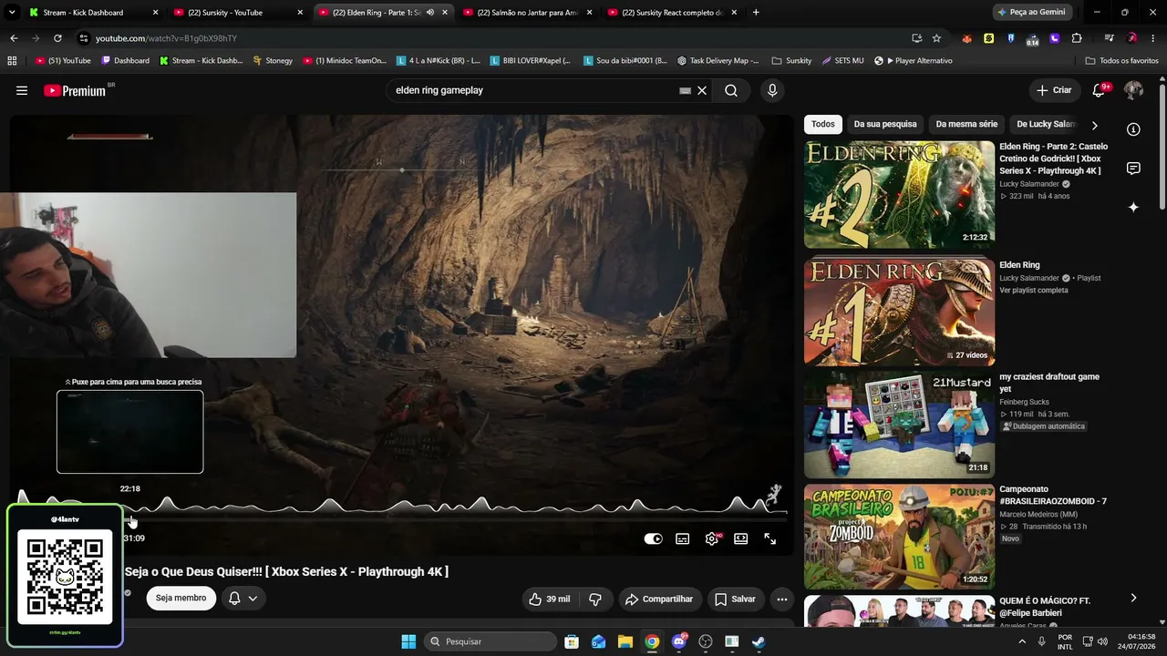Open video info panel icon on right sidebar
The width and height of the screenshot is (1167, 656).
(x=1133, y=129)
